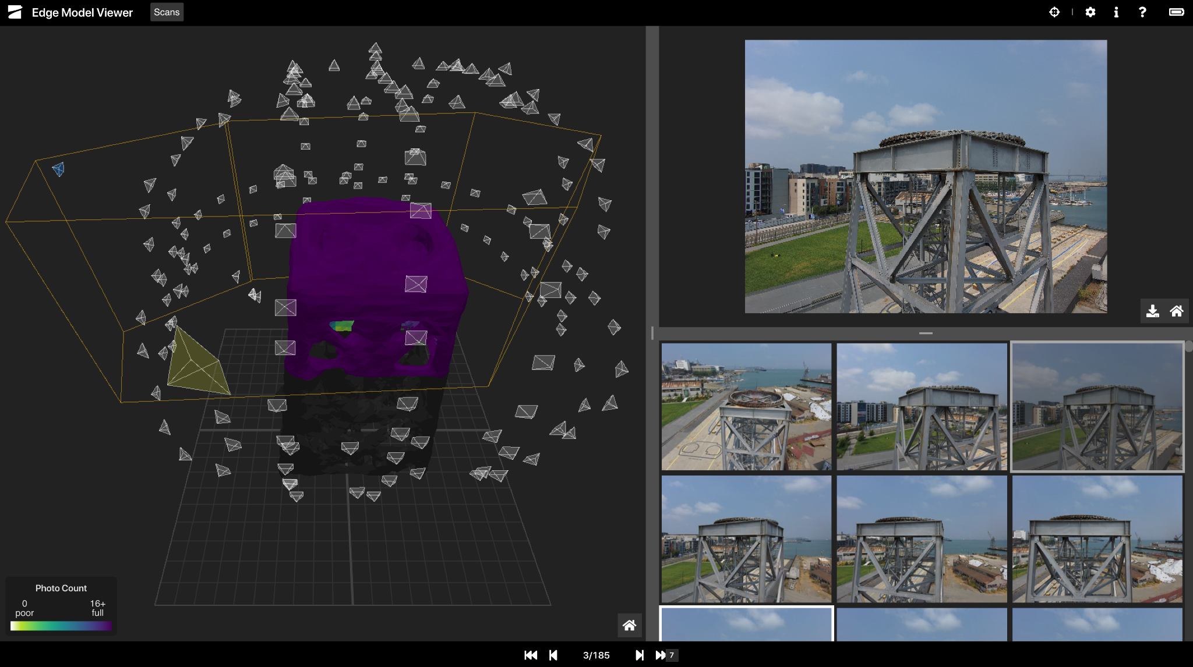
Task: Click the vertical panel splitter handle
Action: [x=652, y=333]
